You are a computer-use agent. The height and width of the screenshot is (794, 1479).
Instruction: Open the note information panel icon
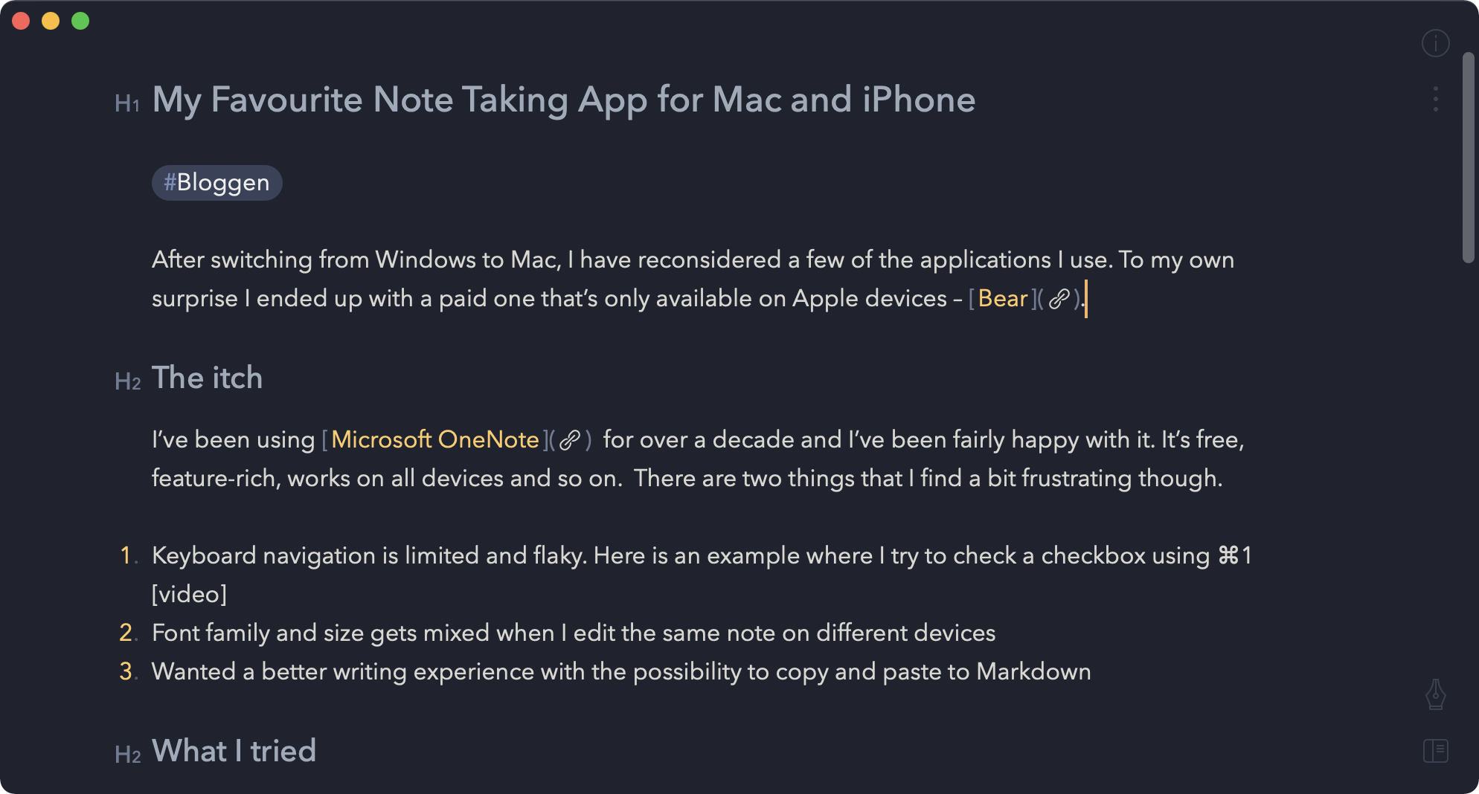(x=1435, y=43)
